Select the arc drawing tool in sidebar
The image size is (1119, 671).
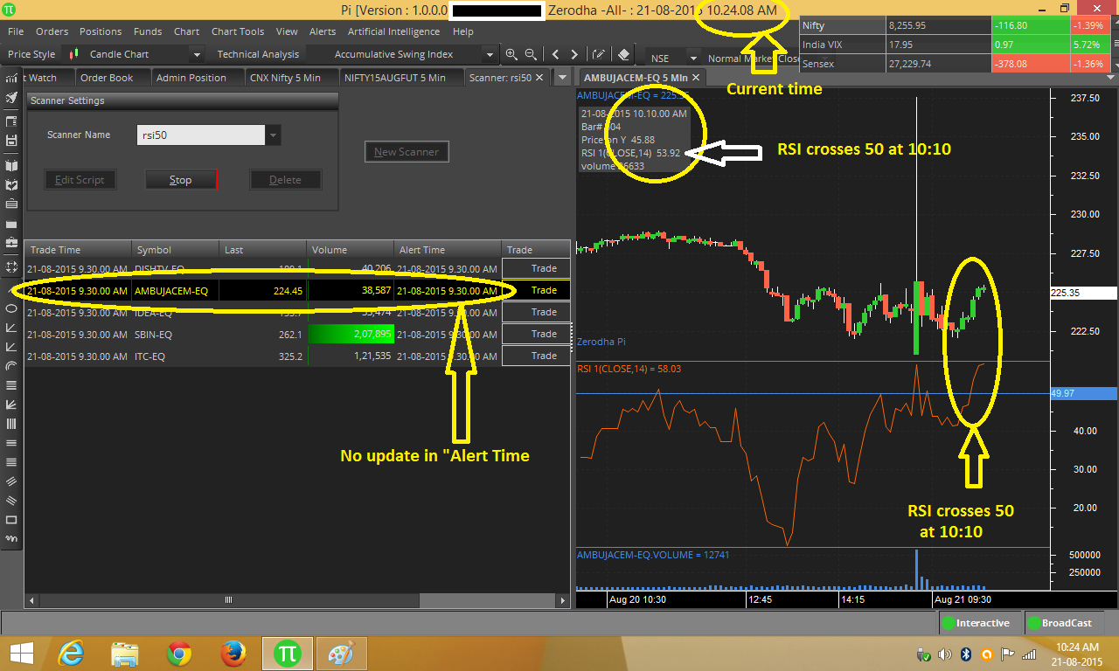[x=11, y=365]
